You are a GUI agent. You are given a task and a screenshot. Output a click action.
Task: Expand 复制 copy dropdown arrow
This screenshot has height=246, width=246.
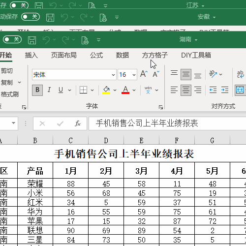[19, 82]
